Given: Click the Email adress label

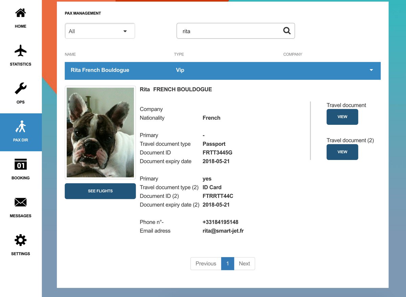Looking at the screenshot, I should coord(155,231).
